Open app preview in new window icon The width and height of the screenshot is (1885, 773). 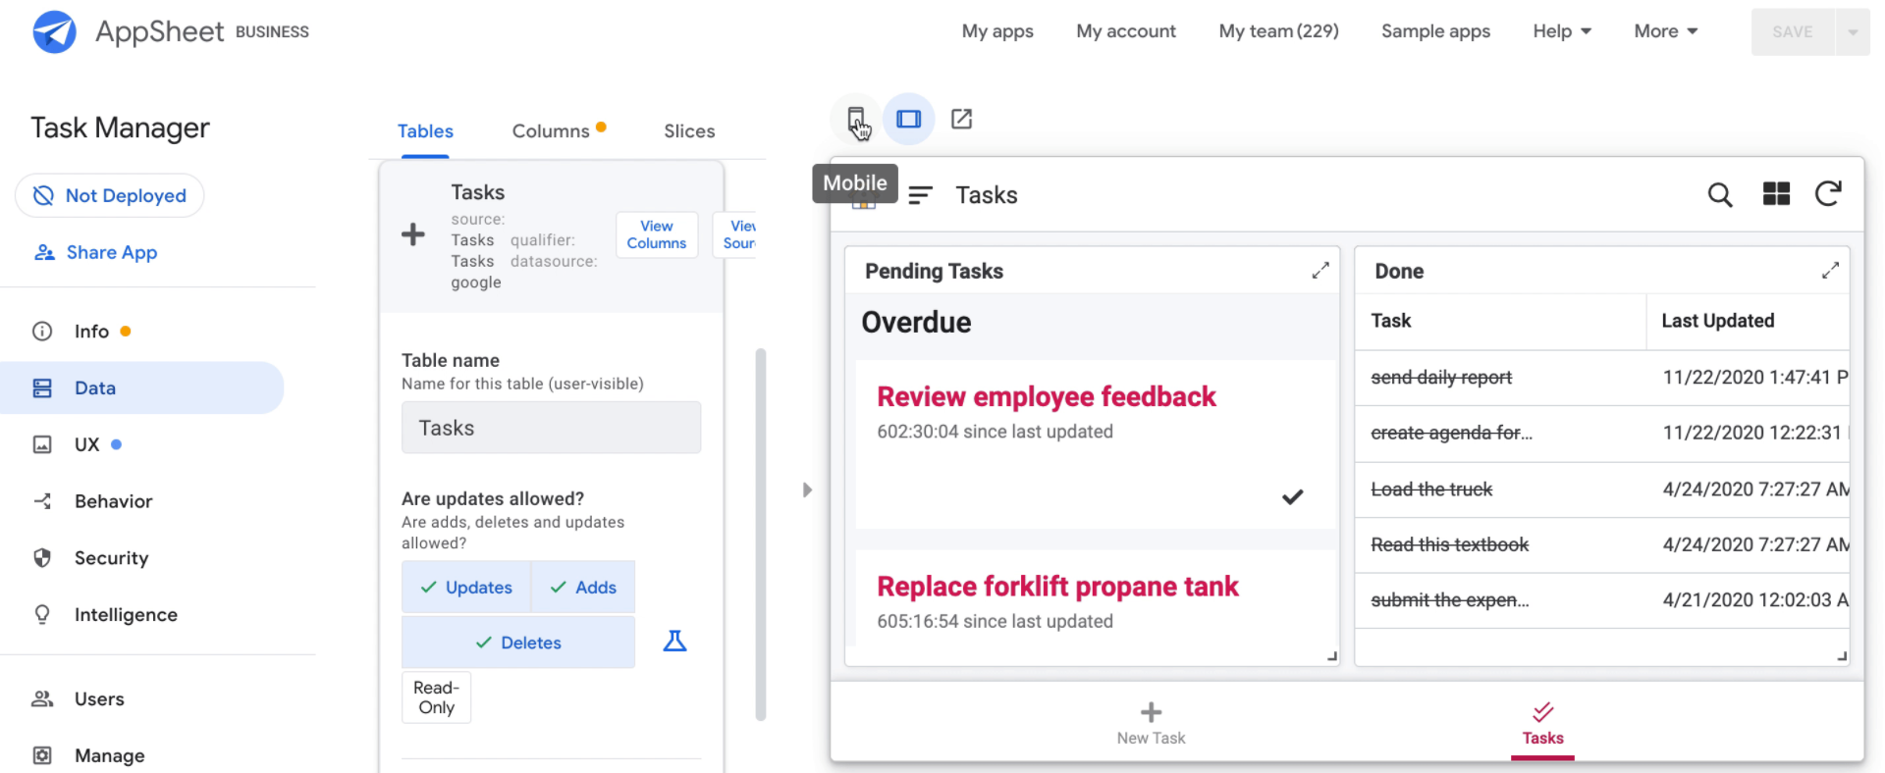pos(962,119)
